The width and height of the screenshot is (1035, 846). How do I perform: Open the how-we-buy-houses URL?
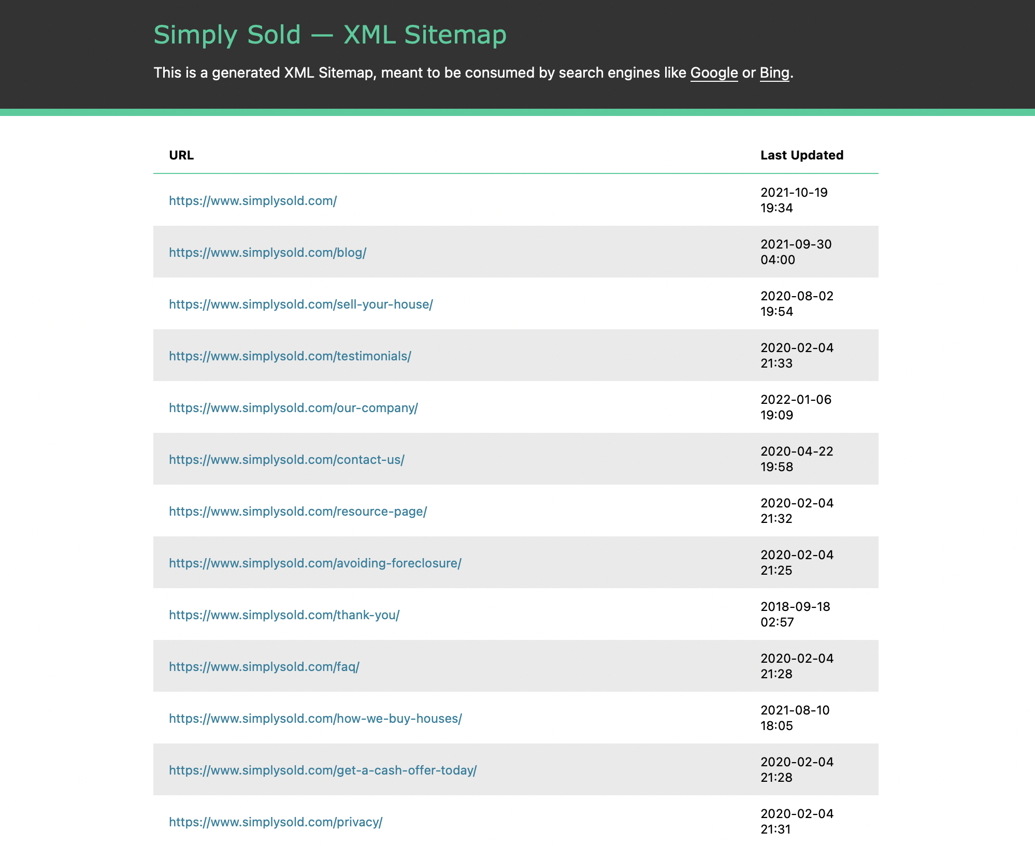pyautogui.click(x=315, y=719)
